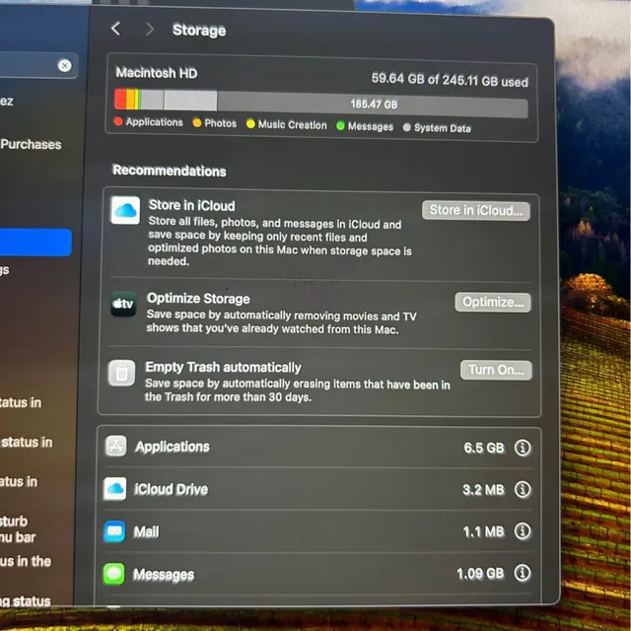Click the Store in iCloud... button

tap(475, 210)
